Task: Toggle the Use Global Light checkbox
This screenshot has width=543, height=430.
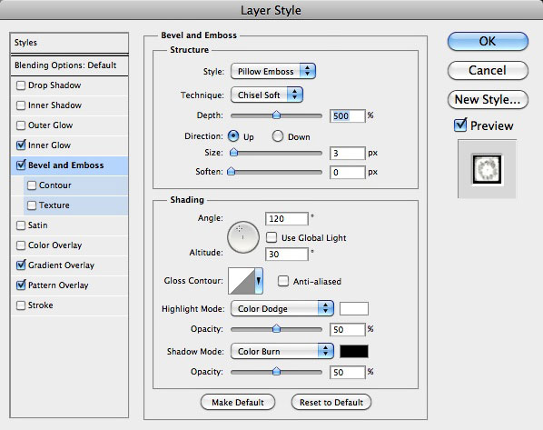Action: [271, 237]
